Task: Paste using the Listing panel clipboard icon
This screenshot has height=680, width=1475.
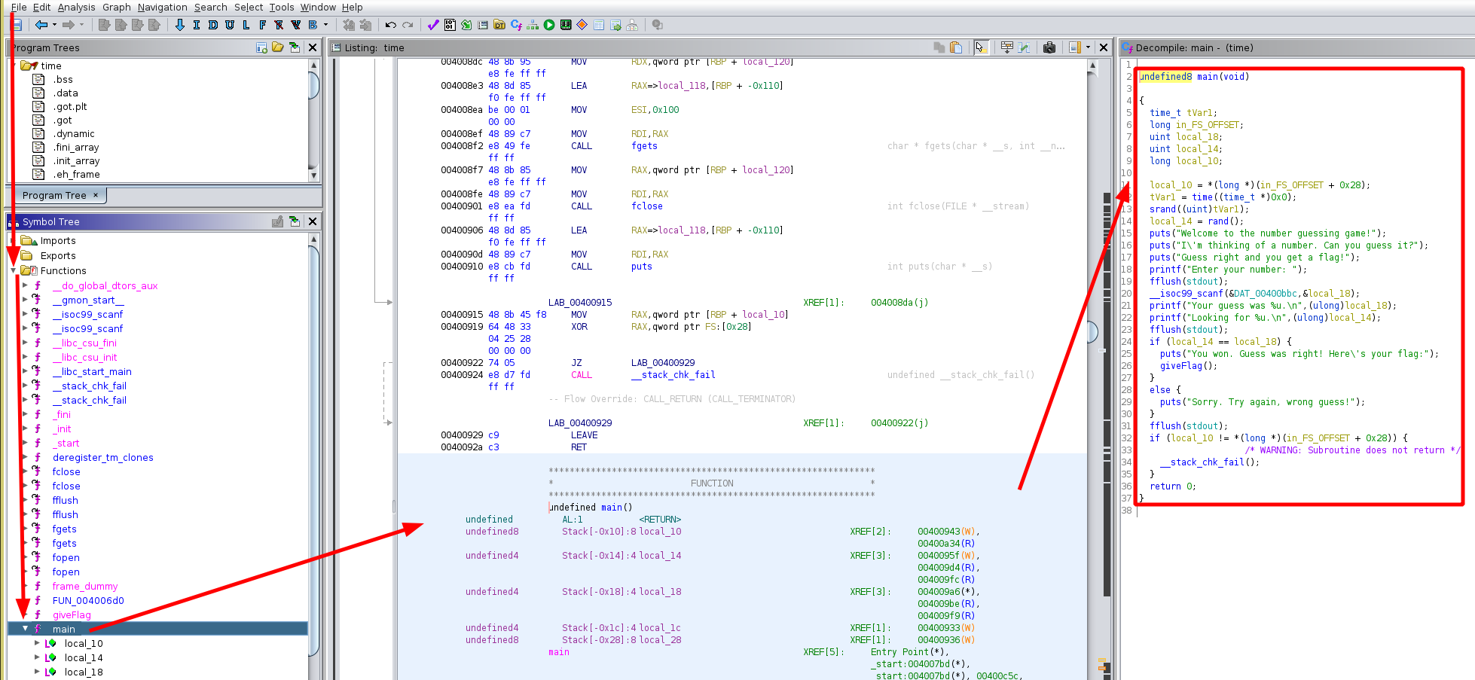Action: [956, 47]
